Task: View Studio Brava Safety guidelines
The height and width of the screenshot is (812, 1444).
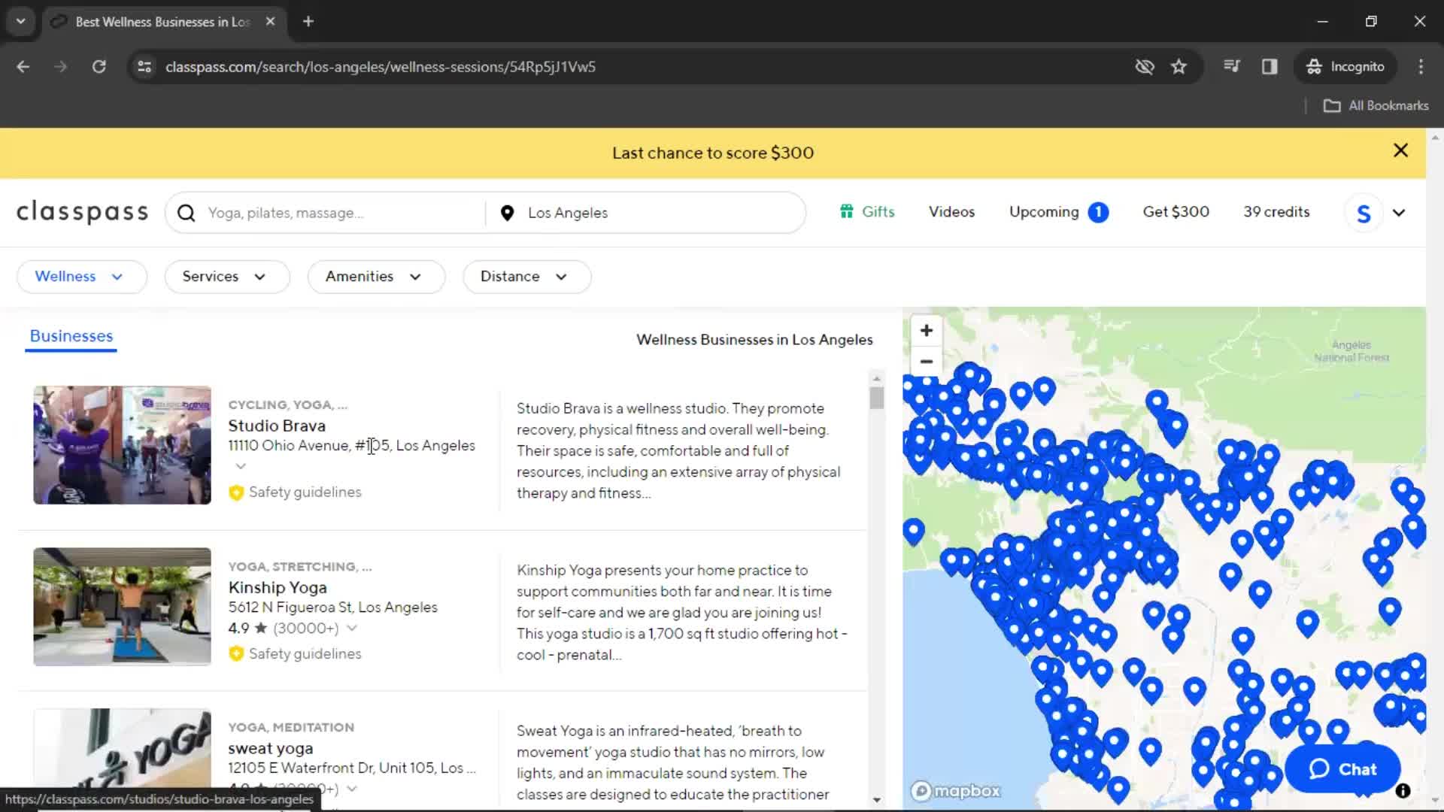Action: 295,492
